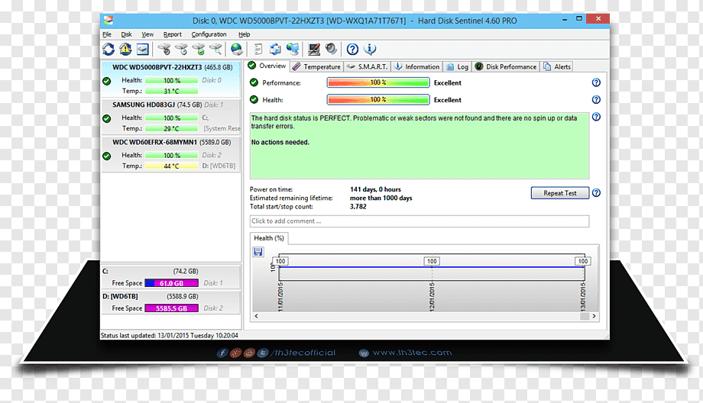This screenshot has width=703, height=403.
Task: Click the speaker sound toolbar icon
Action: coord(331,50)
